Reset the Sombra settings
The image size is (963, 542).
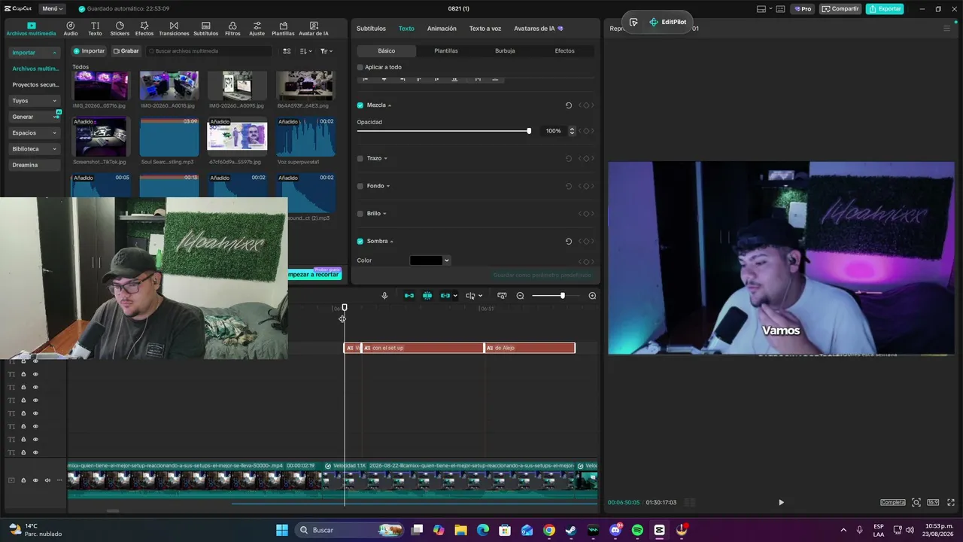click(569, 242)
